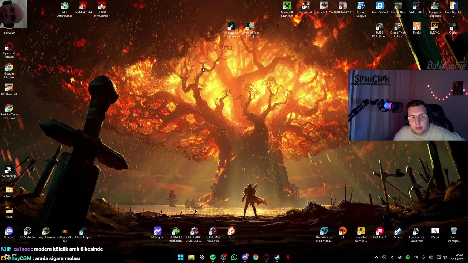Select the PUSAT K3 Mechanic shortcut
This screenshot has width=468, height=263.
176,235
